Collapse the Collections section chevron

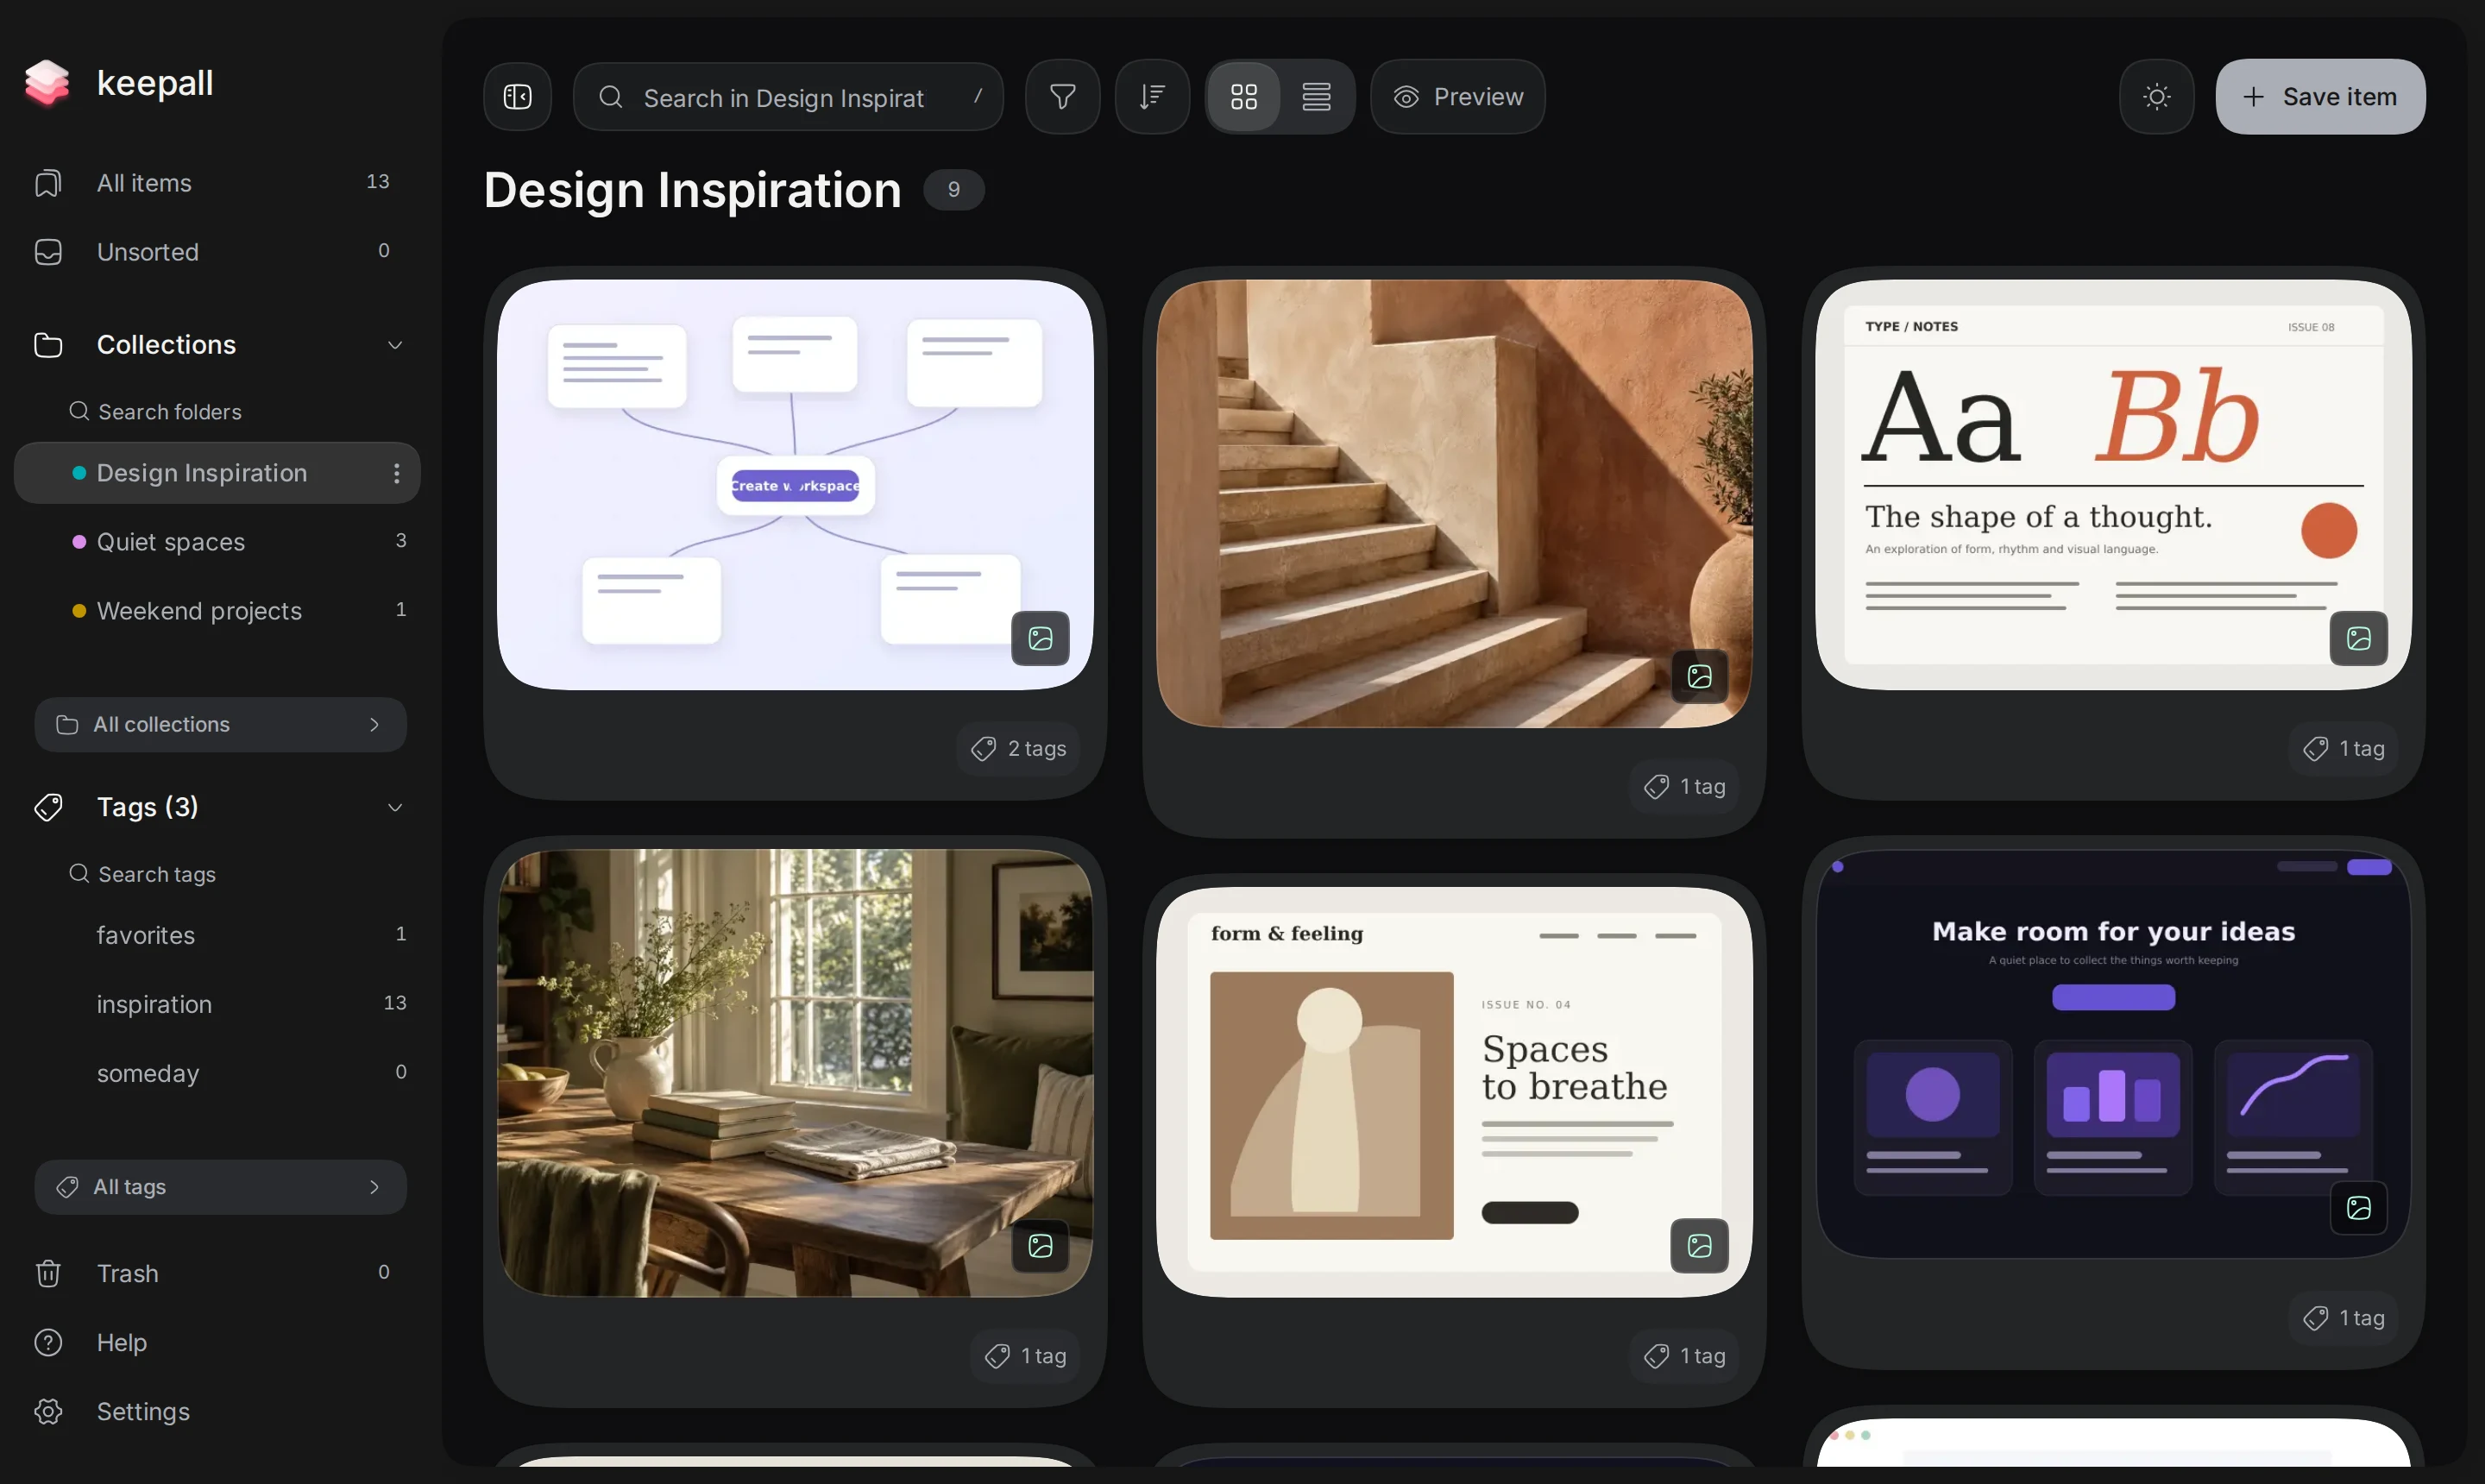tap(395, 345)
